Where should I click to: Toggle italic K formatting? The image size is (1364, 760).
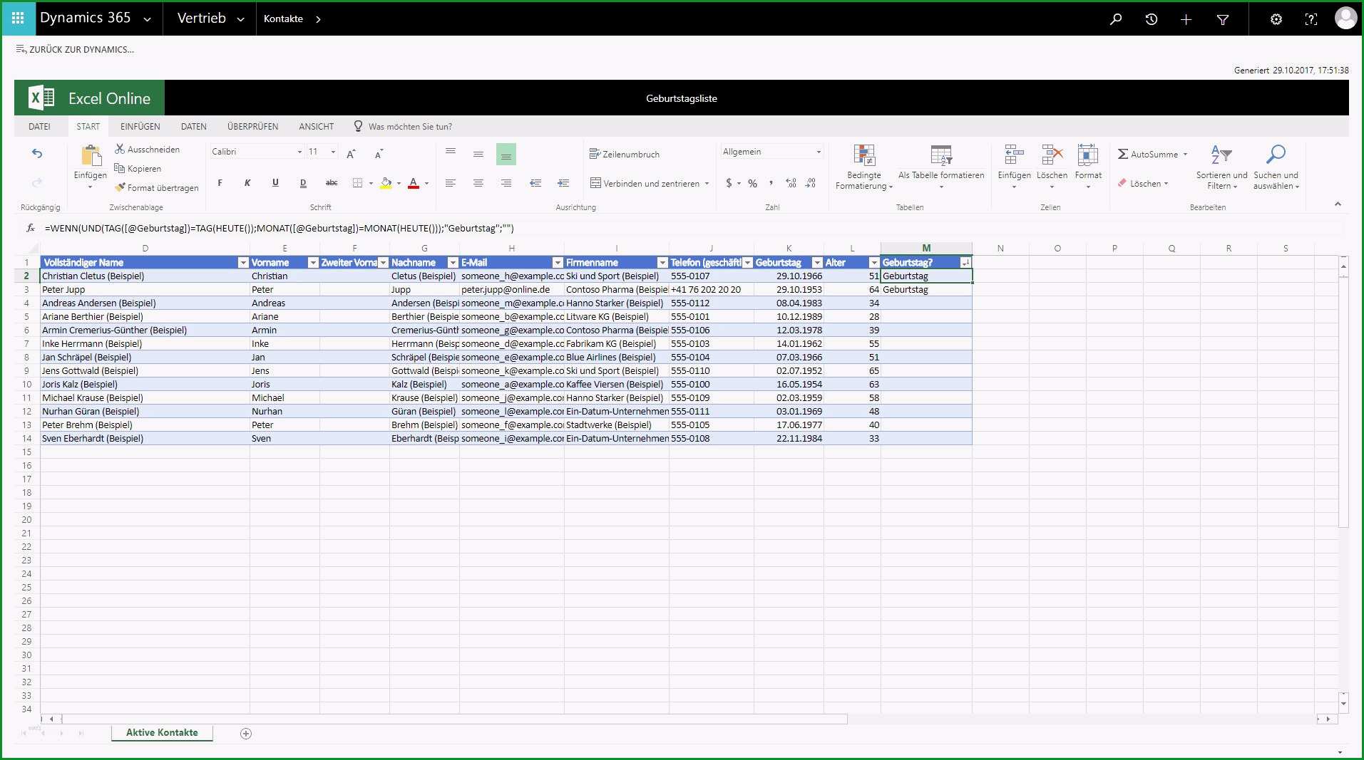click(247, 183)
